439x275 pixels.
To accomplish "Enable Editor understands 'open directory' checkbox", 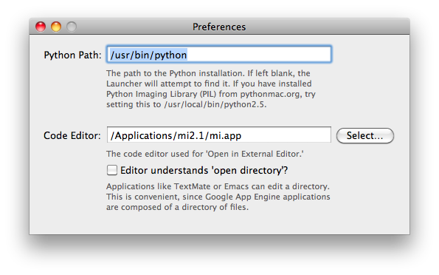I will [x=111, y=170].
